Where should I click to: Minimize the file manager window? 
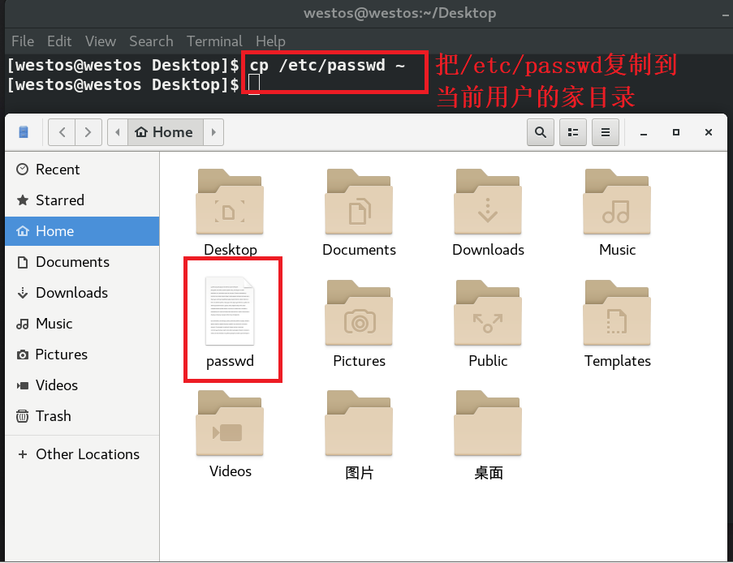644,133
